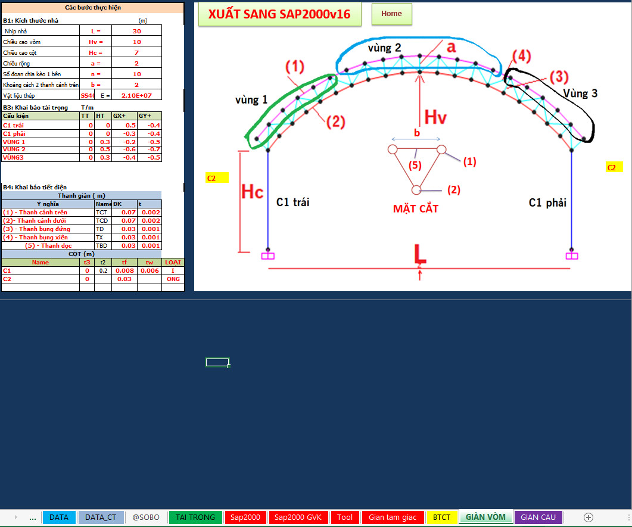The height and width of the screenshot is (527, 632).
Task: Select the C2 LOẠI value ONG
Action: pos(173,279)
